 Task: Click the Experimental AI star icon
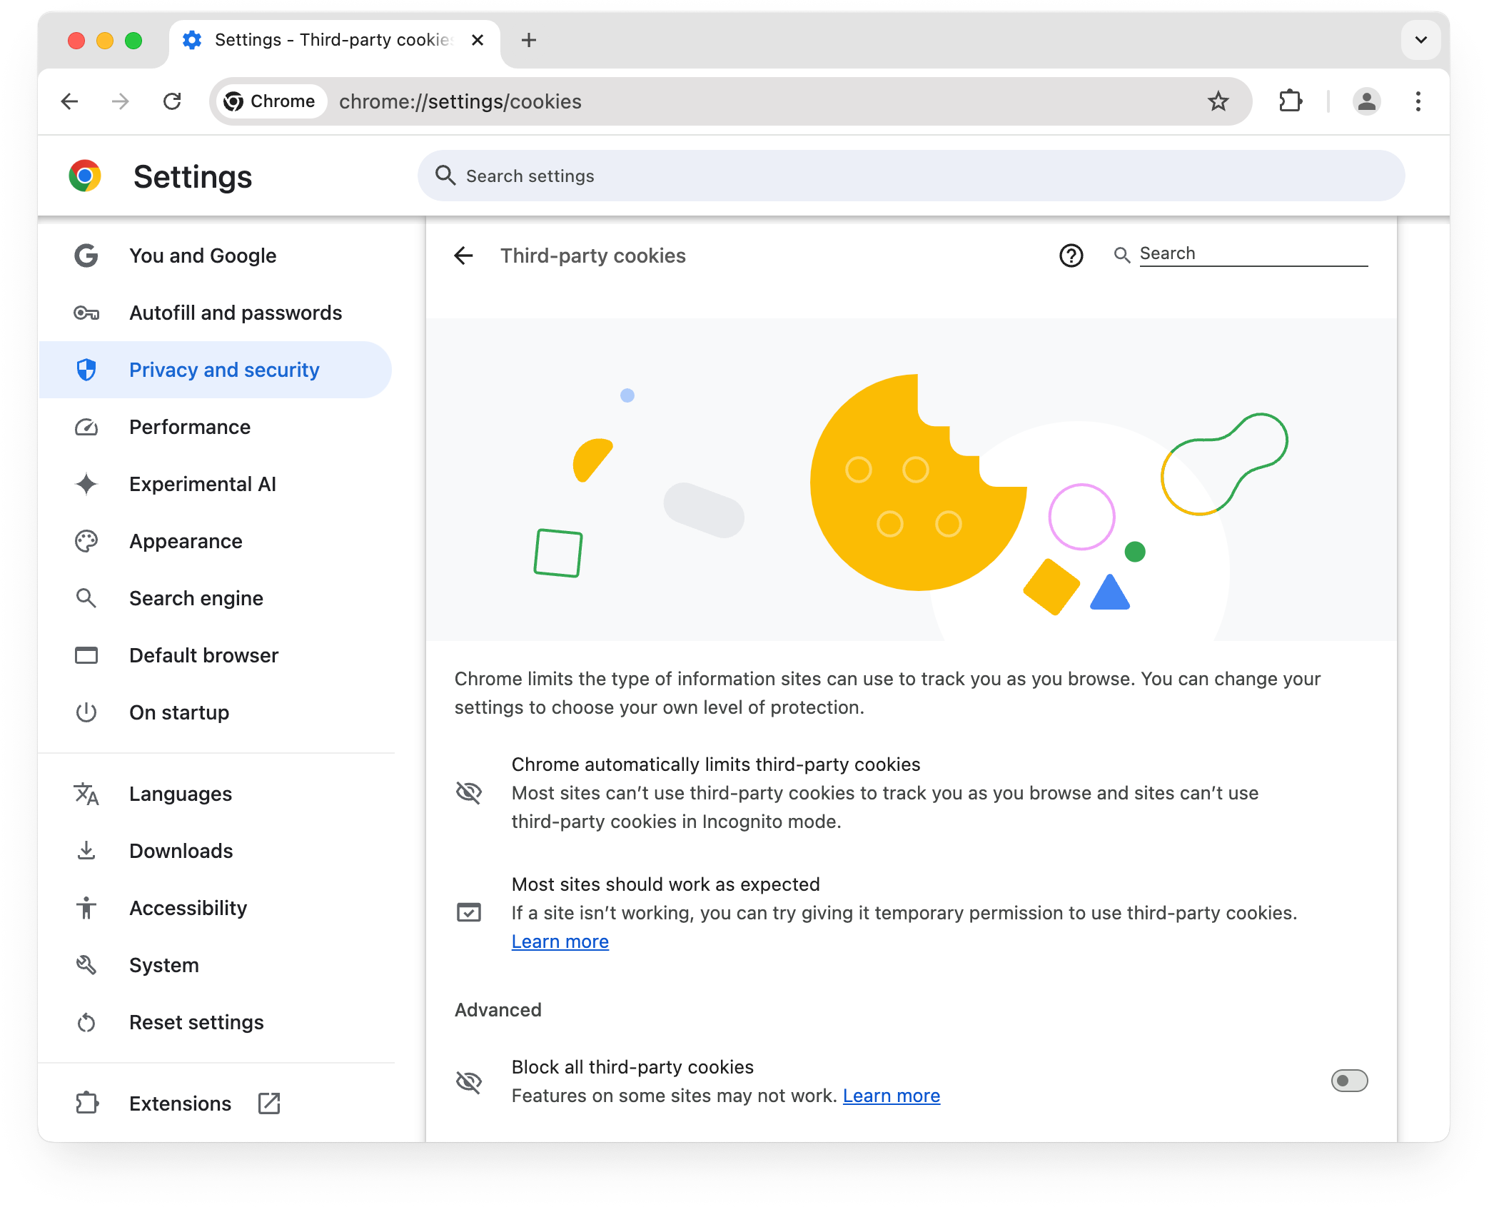(x=86, y=484)
